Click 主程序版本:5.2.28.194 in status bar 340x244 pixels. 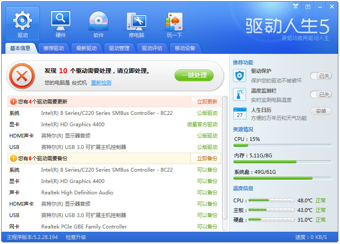32,237
